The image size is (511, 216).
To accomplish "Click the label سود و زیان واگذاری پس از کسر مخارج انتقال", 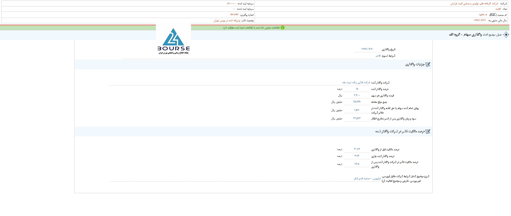I will tap(394, 119).
